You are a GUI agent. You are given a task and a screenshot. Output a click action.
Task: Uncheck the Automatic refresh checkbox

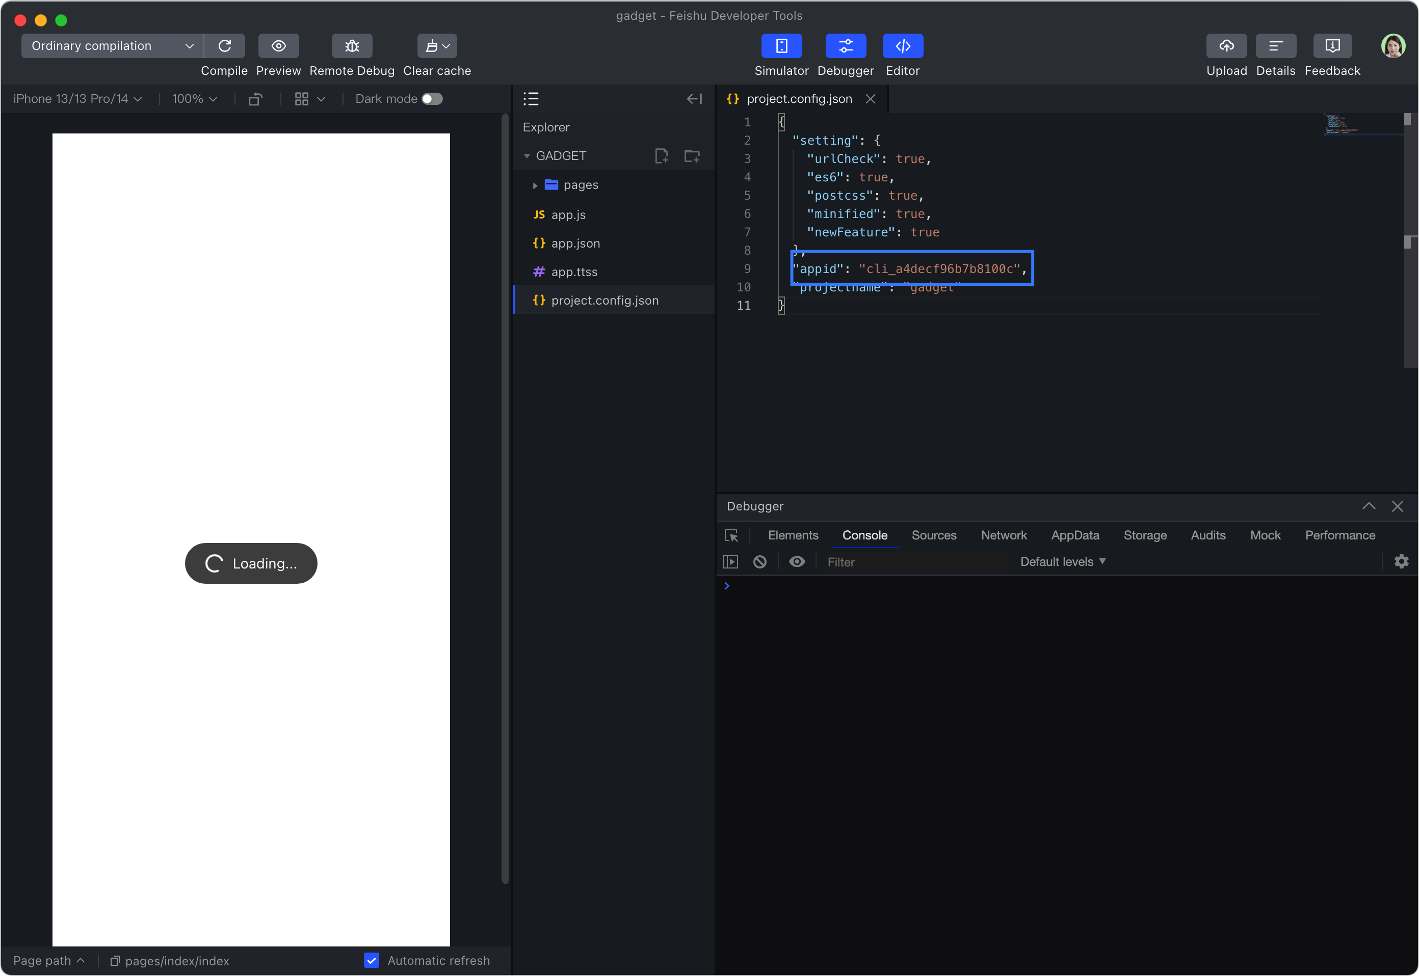[x=372, y=960]
